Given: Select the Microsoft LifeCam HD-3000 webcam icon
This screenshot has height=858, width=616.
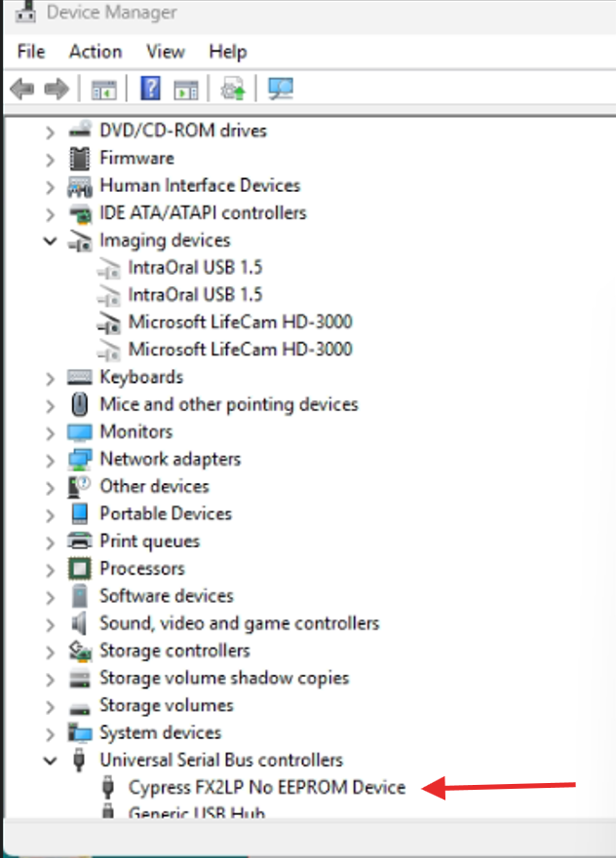Looking at the screenshot, I should tap(109, 322).
